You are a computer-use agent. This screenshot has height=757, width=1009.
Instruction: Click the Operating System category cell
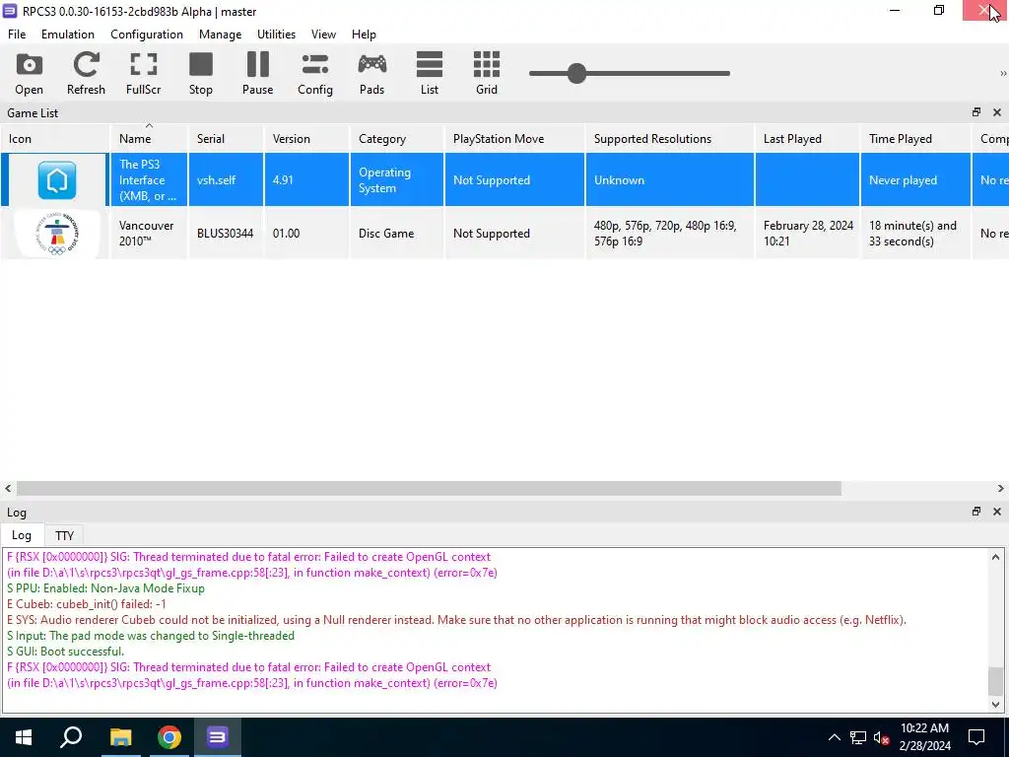point(396,180)
